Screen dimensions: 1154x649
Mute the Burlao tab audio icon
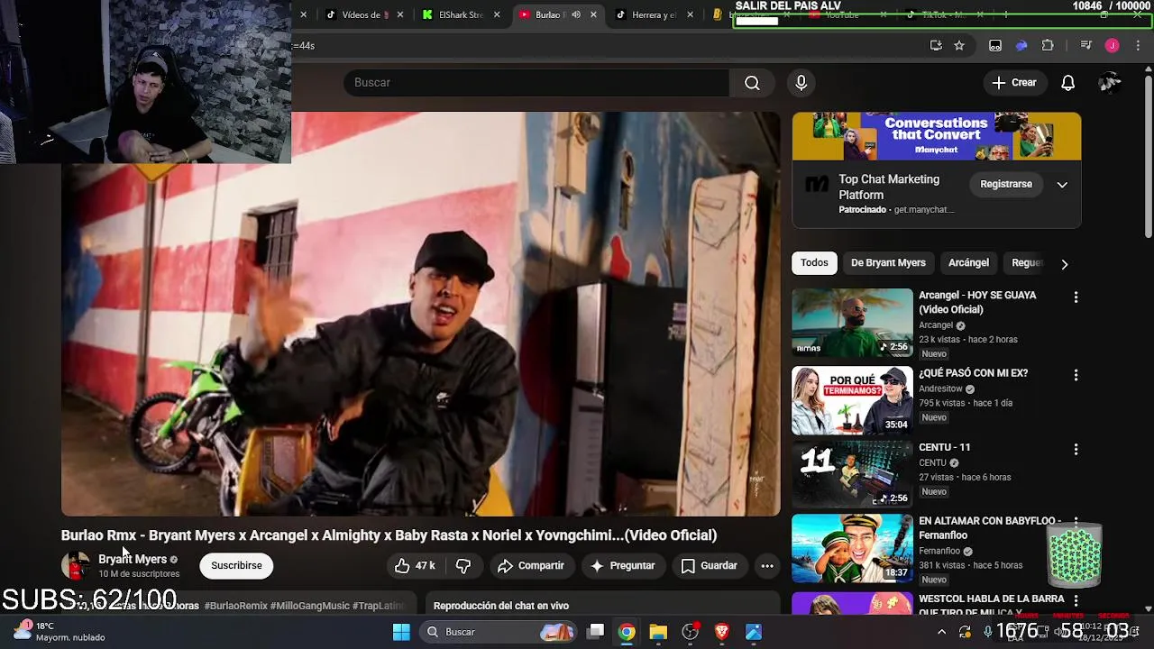[576, 14]
